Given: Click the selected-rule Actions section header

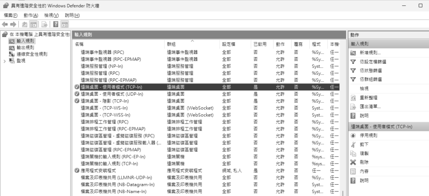Looking at the screenshot, I should 388,127.
